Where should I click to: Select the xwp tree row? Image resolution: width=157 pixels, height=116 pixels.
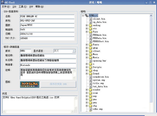click(x=95, y=96)
